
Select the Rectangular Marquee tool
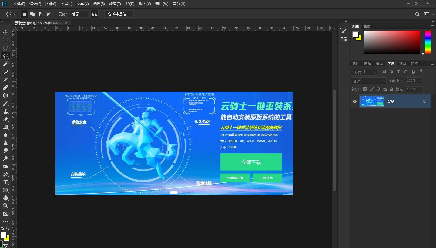tap(5, 40)
